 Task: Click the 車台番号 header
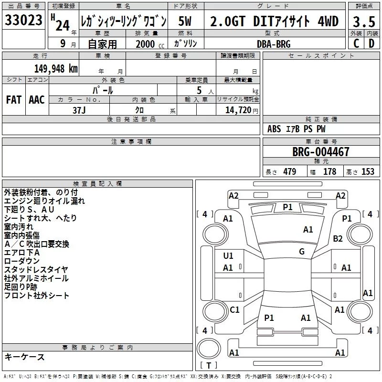pos(321,141)
